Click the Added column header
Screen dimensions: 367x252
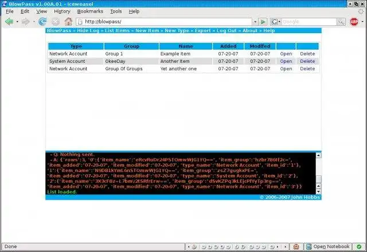(x=228, y=46)
